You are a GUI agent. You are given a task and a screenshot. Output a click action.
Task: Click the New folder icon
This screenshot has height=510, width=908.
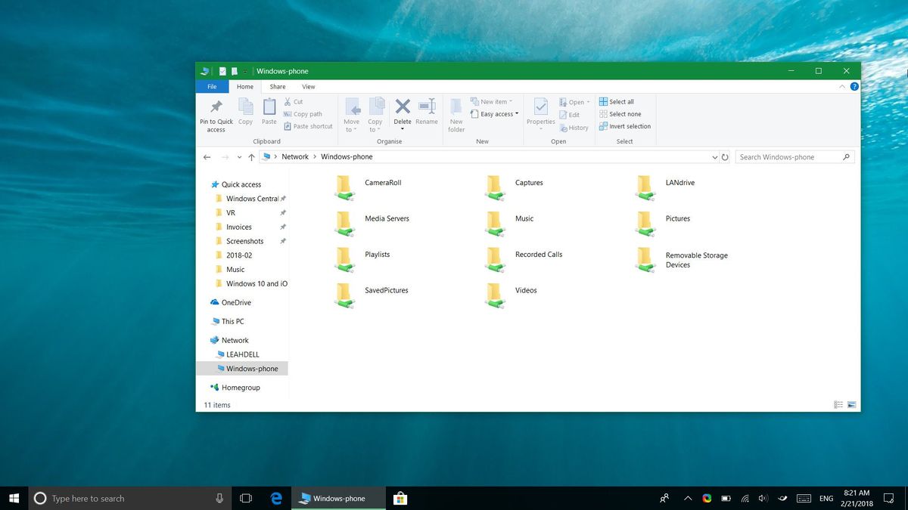[x=456, y=113]
